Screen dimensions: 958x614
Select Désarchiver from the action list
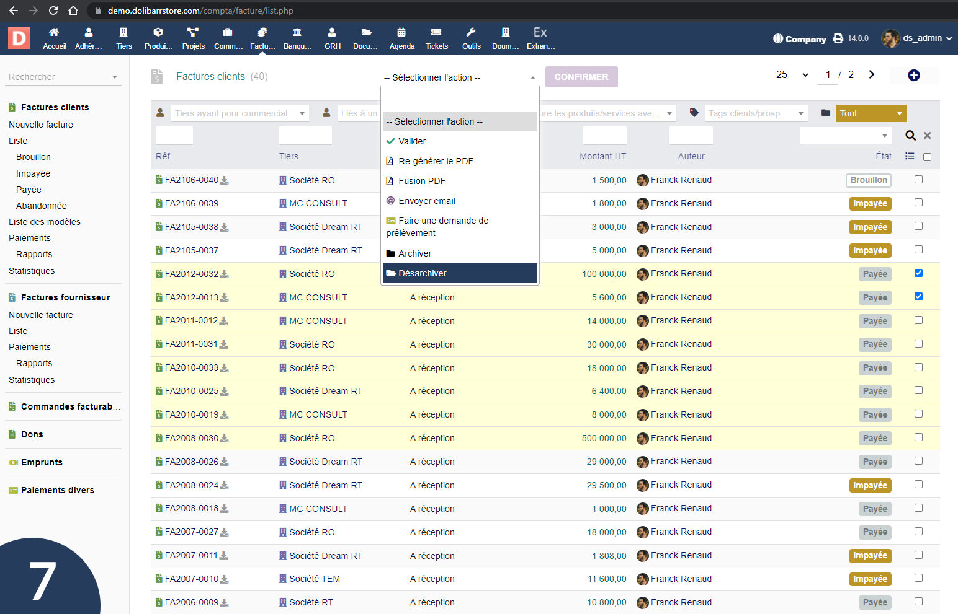460,273
